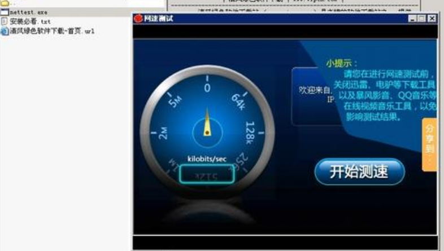Viewport: 444px width, 251px height.
Task: Select the 安装必看.txt text file
Action: 30,21
